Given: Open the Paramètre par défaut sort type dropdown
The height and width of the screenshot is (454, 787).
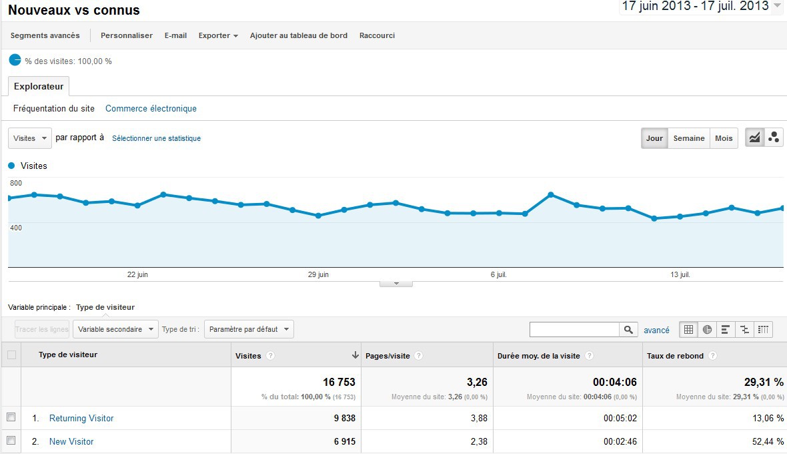Looking at the screenshot, I should 249,329.
